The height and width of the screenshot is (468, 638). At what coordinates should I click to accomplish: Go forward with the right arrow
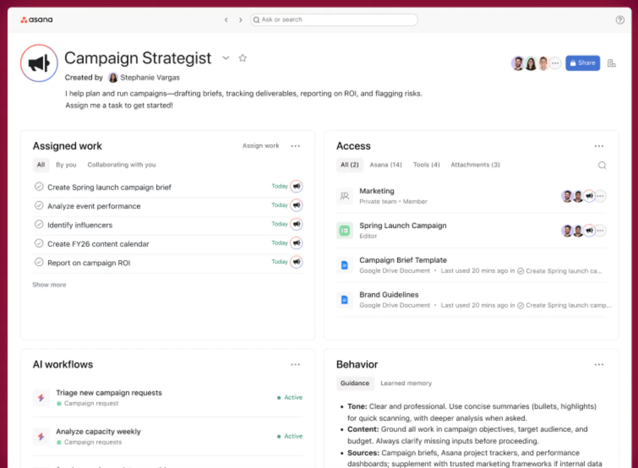point(240,20)
